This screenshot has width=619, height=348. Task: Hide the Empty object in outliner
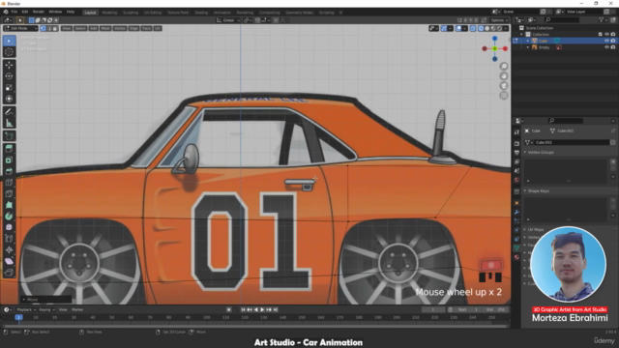(606, 47)
